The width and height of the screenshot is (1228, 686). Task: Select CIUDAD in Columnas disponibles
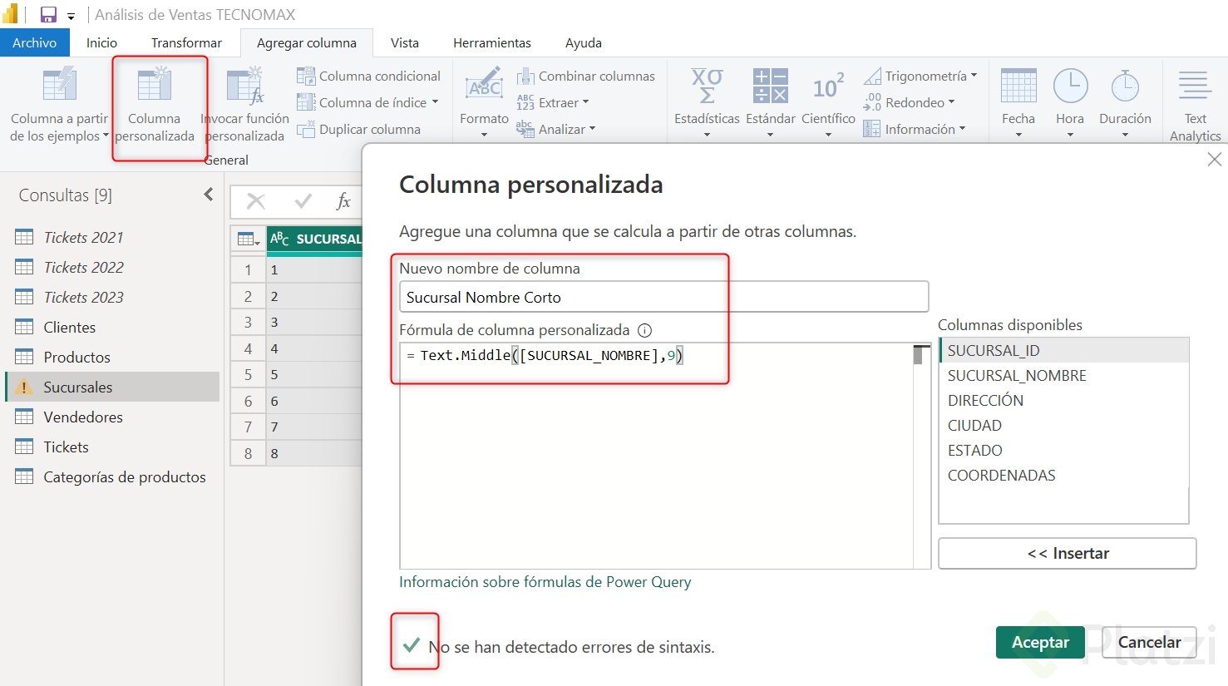pos(1063,425)
